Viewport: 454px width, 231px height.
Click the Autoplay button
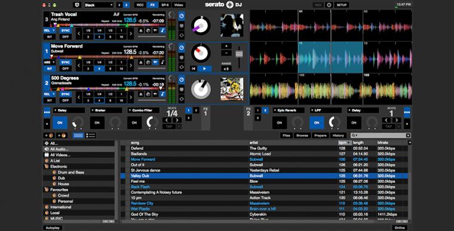53,228
